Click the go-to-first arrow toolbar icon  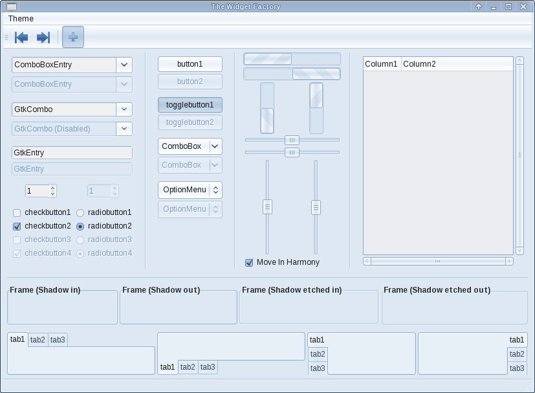click(21, 37)
